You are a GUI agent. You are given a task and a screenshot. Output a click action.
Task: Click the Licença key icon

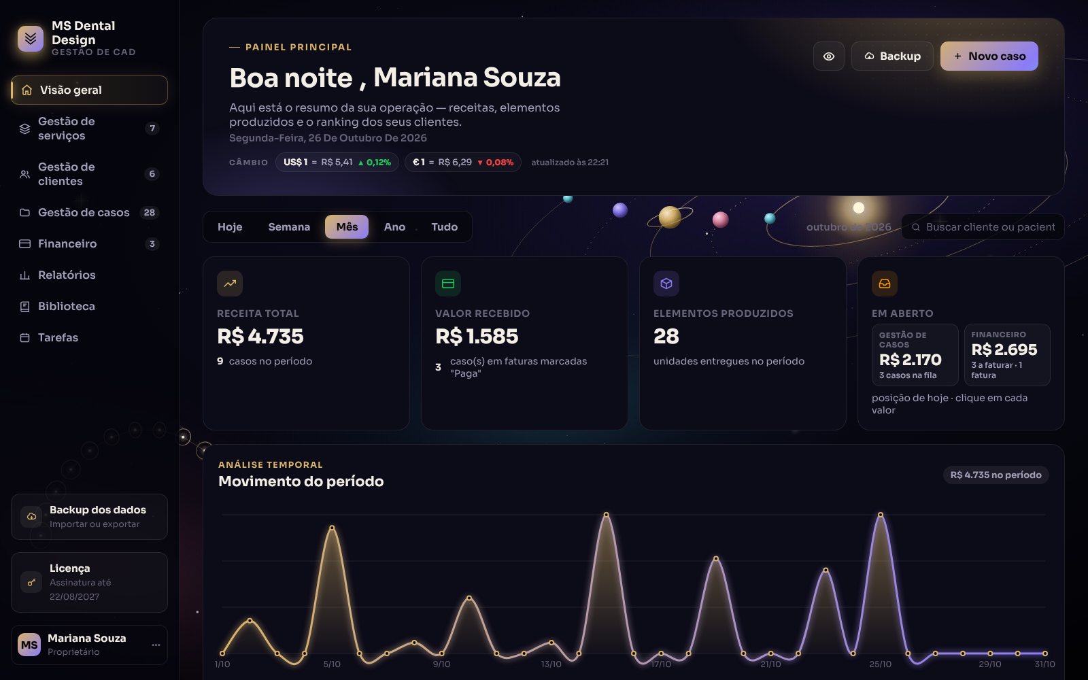tap(31, 582)
